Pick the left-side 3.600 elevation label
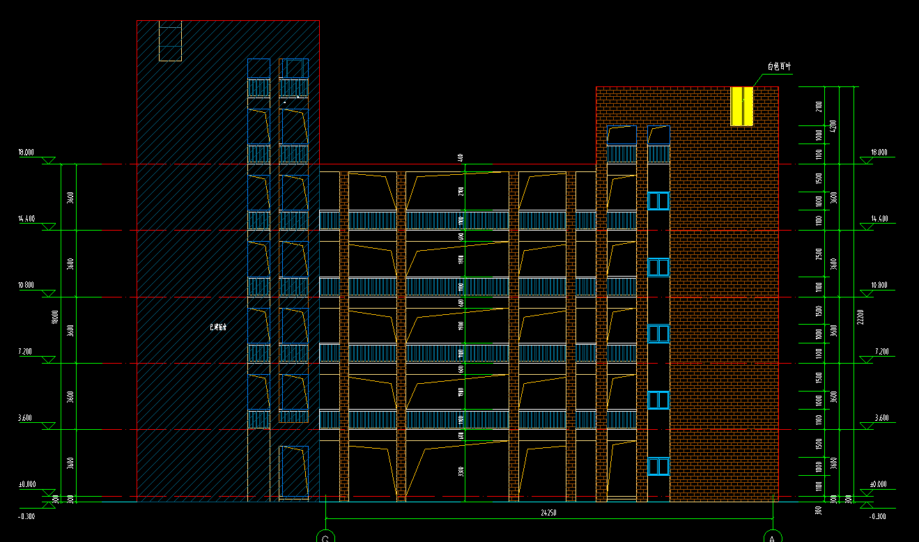The height and width of the screenshot is (542, 919). point(25,418)
